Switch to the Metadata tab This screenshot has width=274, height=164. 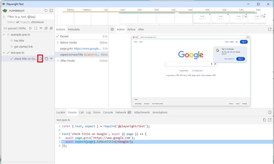(x=74, y=29)
